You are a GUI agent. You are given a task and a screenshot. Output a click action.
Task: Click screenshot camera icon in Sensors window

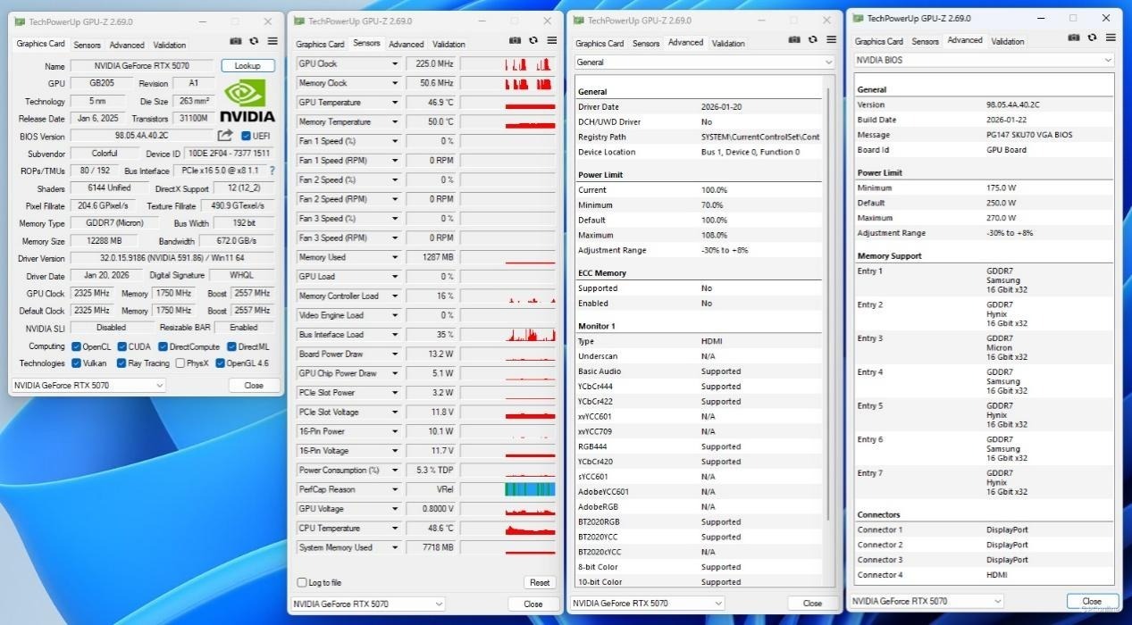pos(515,40)
